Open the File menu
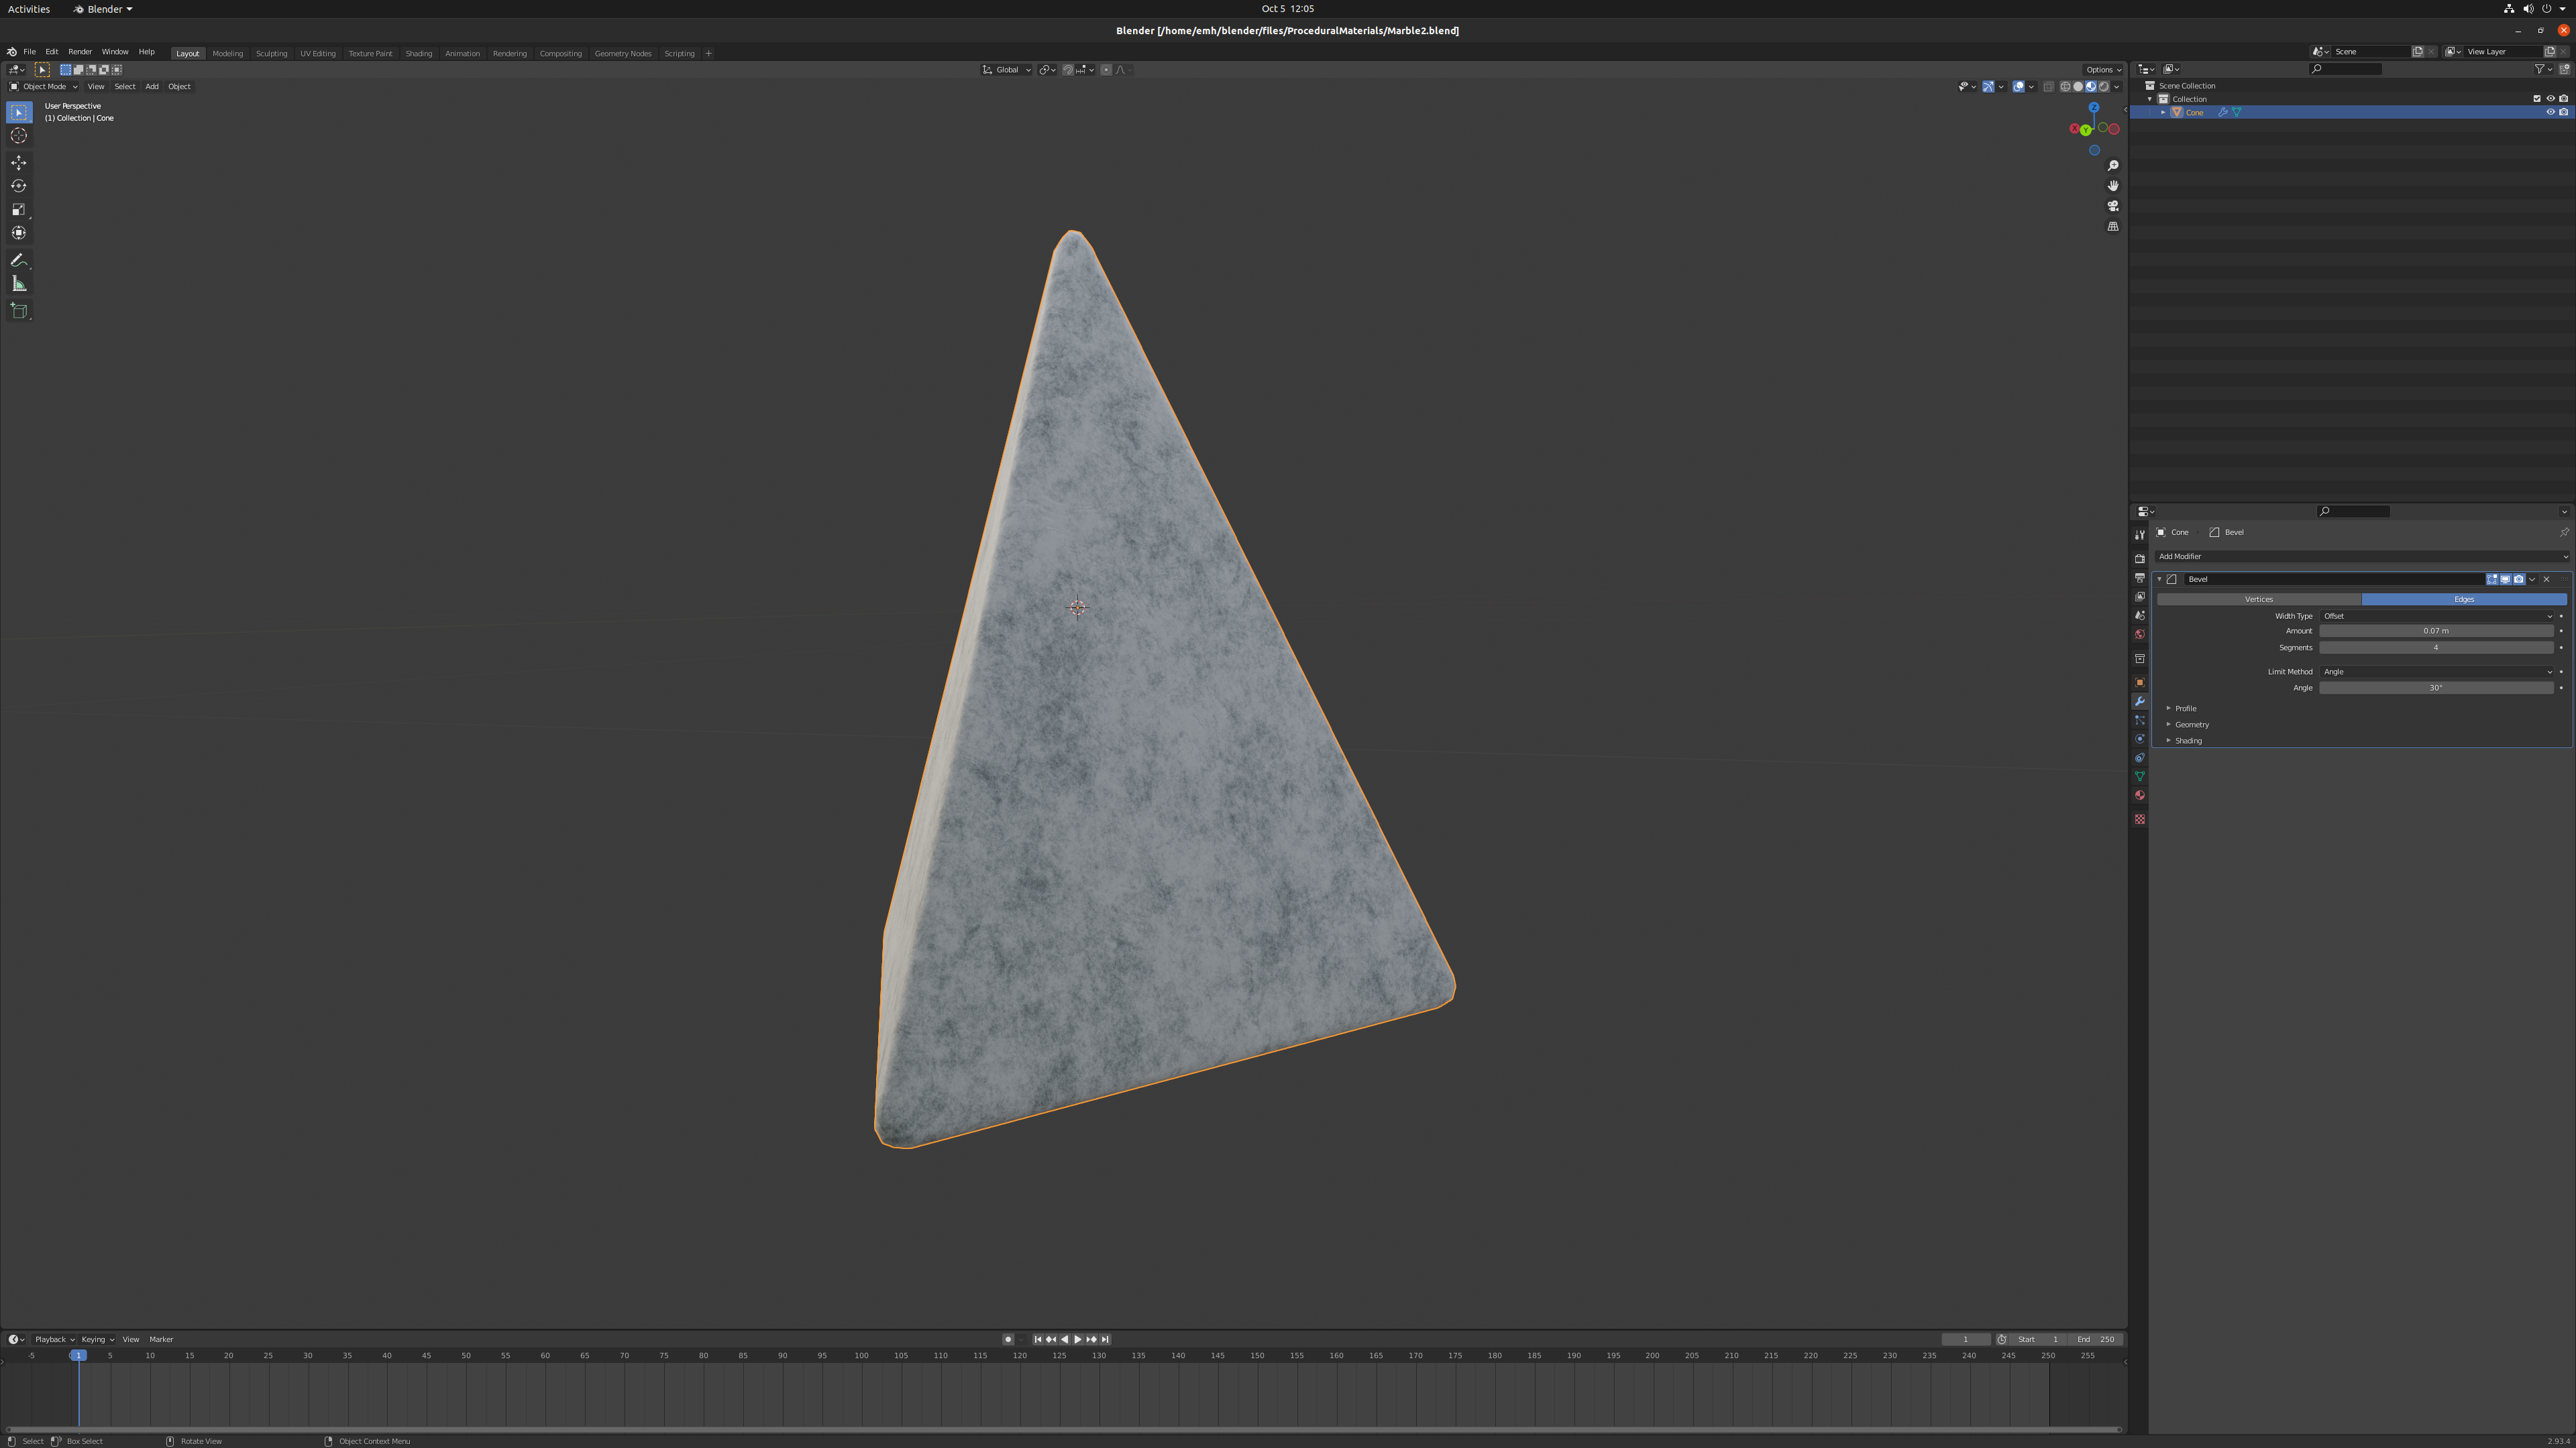The width and height of the screenshot is (2576, 1448). [29, 52]
